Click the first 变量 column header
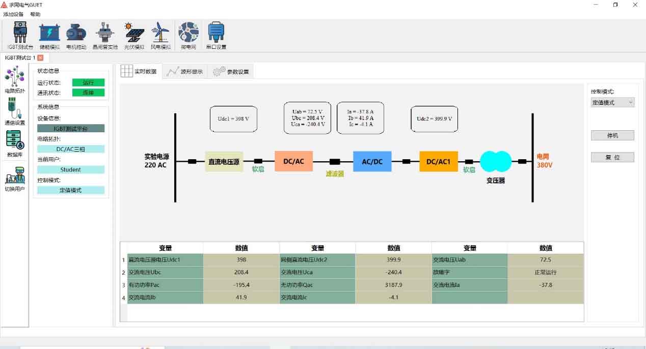This screenshot has height=349, width=646. (165, 248)
